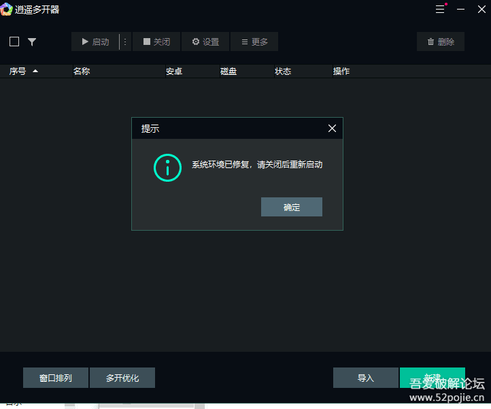Toggle the select-all checkbox
The height and width of the screenshot is (409, 491).
[14, 42]
